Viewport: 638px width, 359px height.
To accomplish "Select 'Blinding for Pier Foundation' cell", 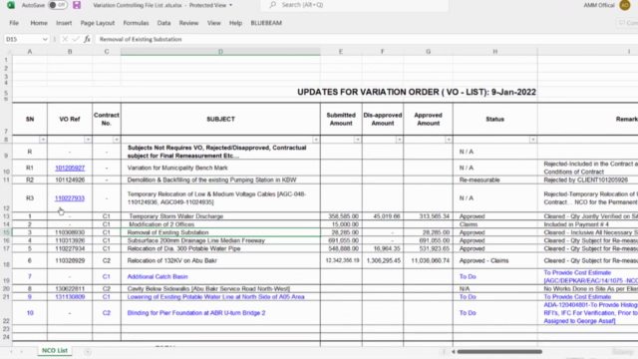I will tap(220, 313).
